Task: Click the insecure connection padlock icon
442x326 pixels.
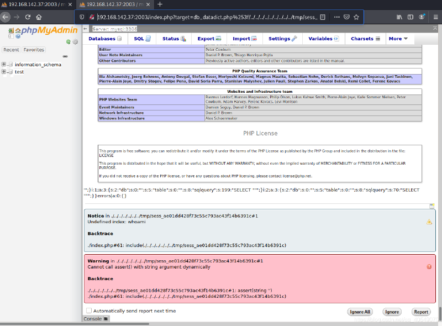Action: [92, 17]
